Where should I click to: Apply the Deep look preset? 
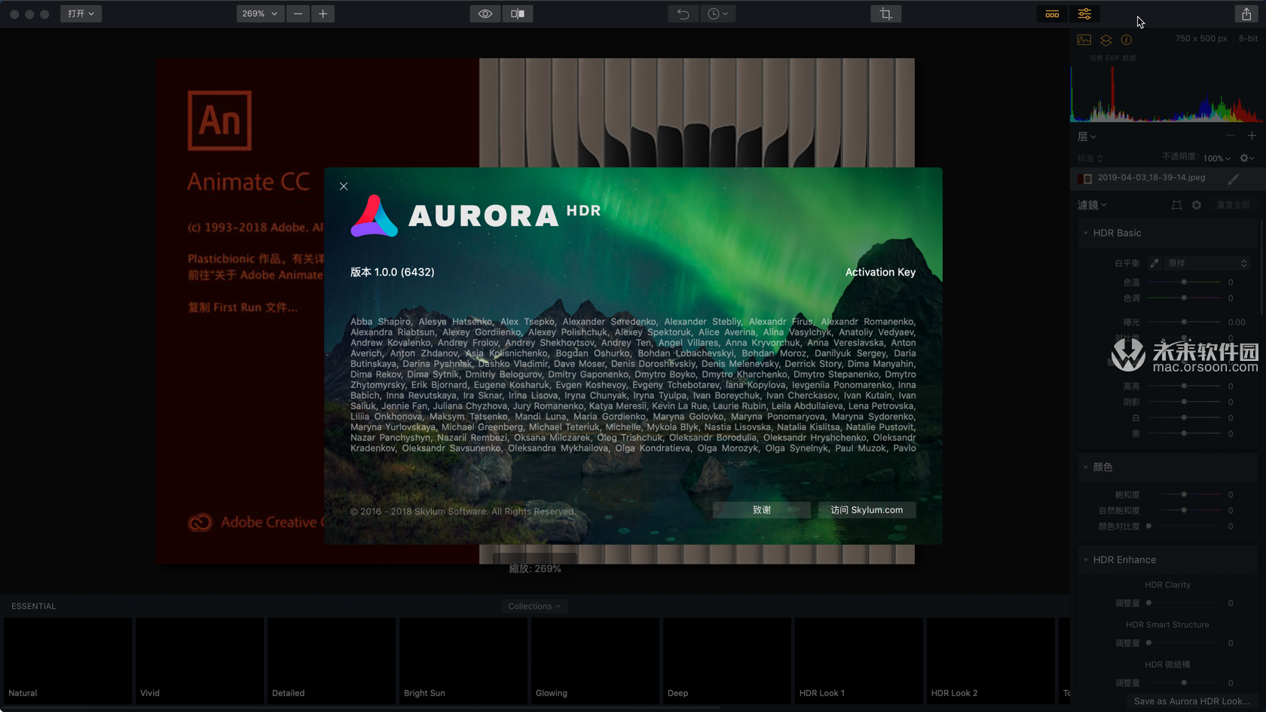727,661
